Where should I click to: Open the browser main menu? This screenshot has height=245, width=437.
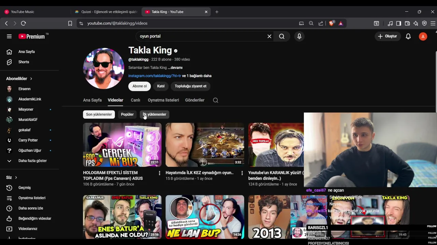pos(433,23)
